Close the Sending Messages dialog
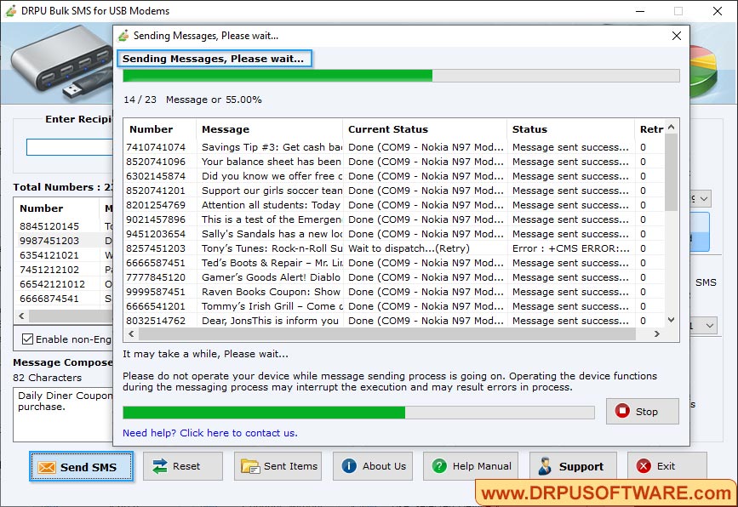Image resolution: width=738 pixels, height=507 pixels. pyautogui.click(x=677, y=36)
